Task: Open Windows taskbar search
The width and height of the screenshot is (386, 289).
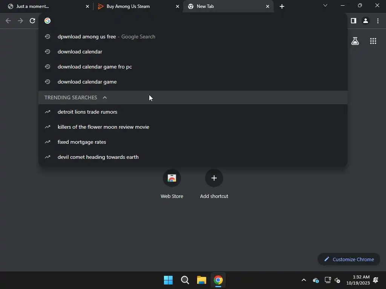Action: (x=185, y=280)
